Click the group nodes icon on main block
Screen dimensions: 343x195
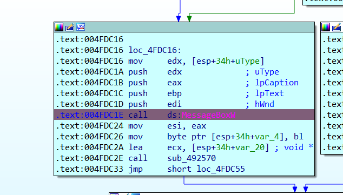(x=81, y=27)
